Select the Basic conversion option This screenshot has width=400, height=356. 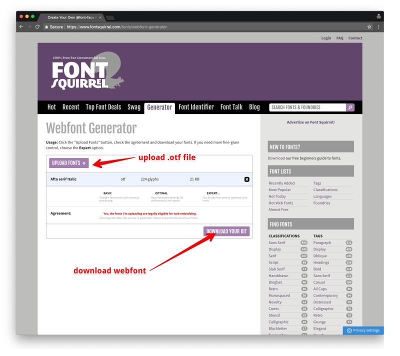pos(107,193)
